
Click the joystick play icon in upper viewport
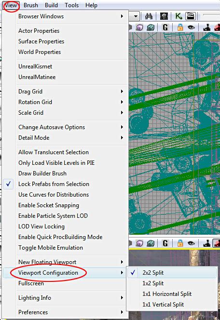206,27
